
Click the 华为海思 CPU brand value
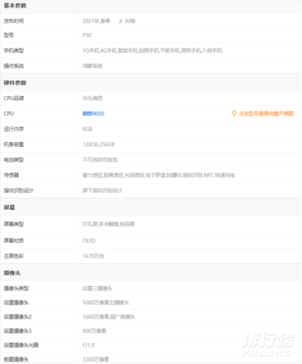click(93, 98)
